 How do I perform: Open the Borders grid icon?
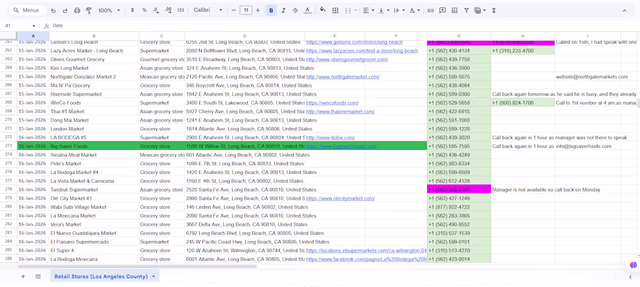335,10
